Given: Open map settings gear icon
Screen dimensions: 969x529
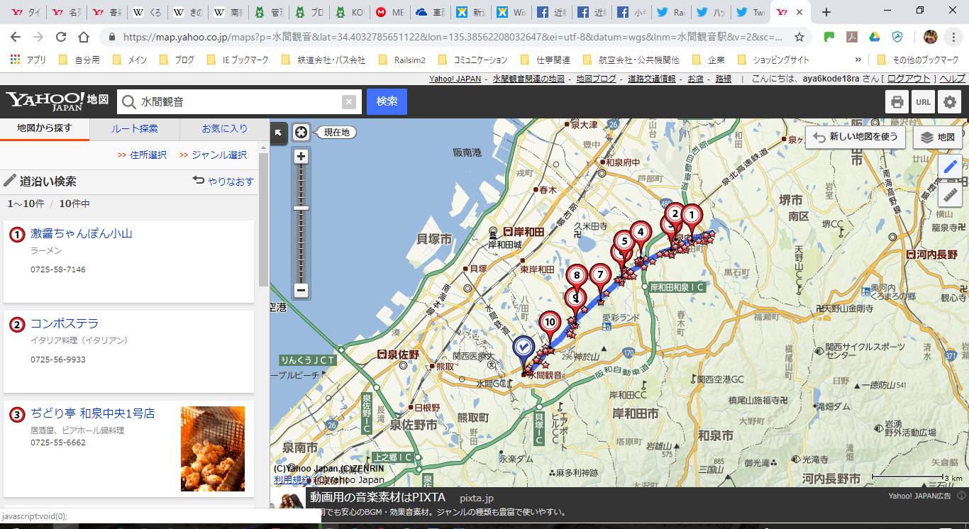Looking at the screenshot, I should coord(949,101).
